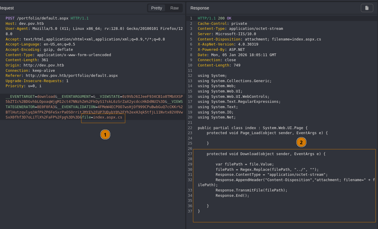Click the X-Powered-By: ASP.NET header

click(221, 50)
